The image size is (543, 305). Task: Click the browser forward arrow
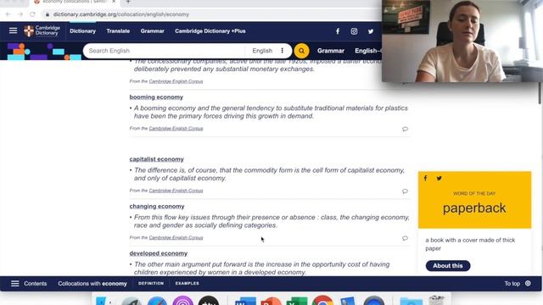pyautogui.click(x=20, y=14)
